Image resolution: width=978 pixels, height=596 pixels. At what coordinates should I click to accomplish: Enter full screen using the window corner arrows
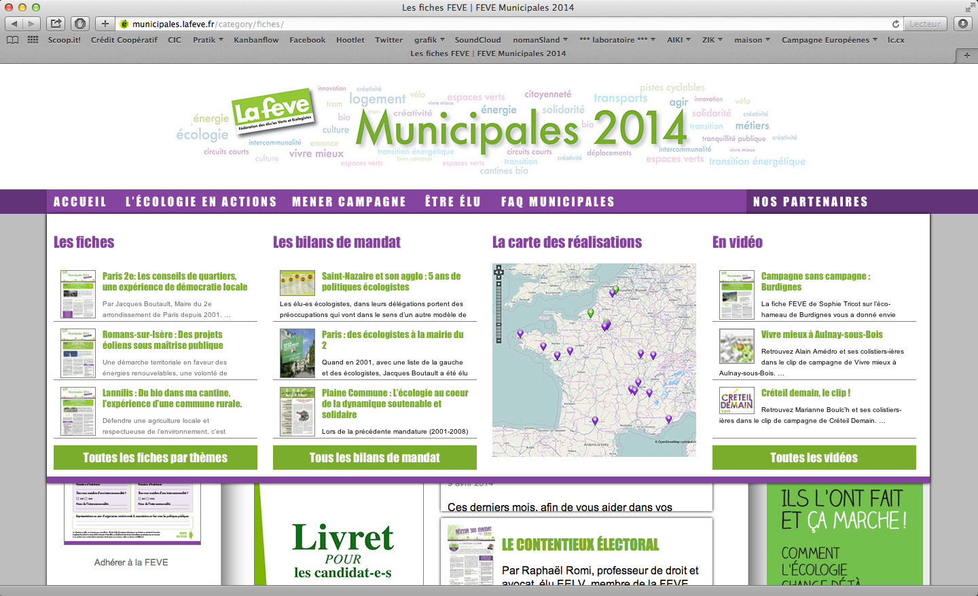coord(969,7)
